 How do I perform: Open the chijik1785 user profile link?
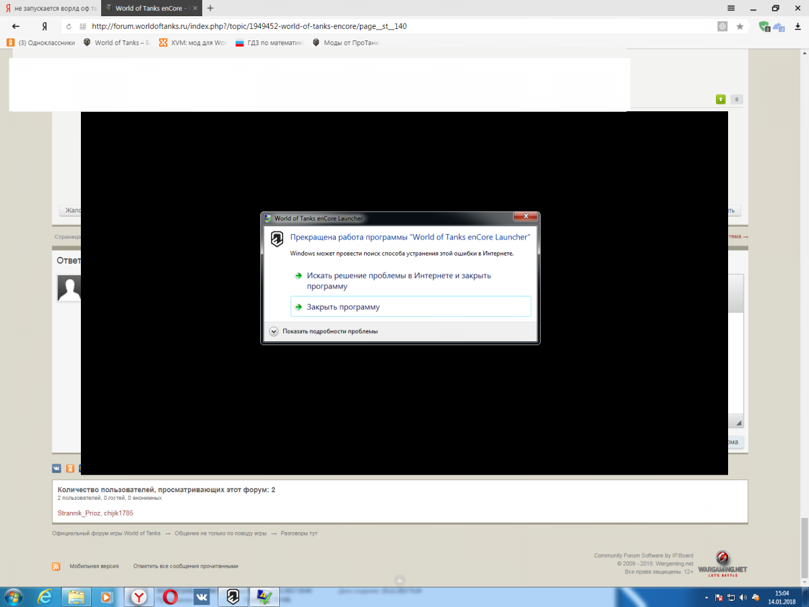(119, 513)
